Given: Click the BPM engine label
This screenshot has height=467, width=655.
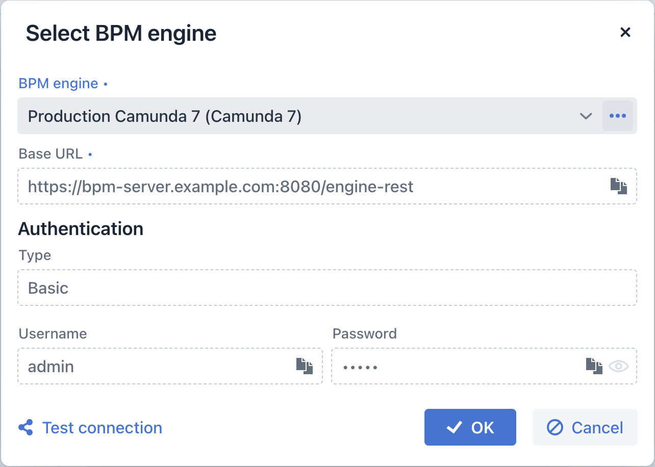Looking at the screenshot, I should (58, 84).
